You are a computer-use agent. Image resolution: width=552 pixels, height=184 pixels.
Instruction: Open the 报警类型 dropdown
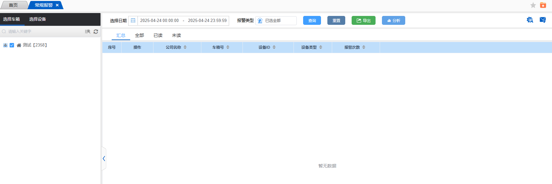276,21
